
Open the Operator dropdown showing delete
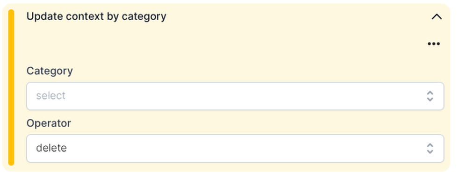point(235,148)
